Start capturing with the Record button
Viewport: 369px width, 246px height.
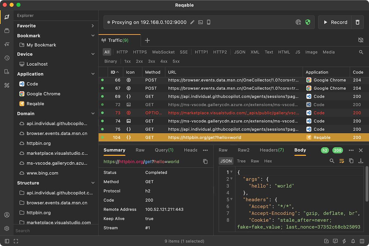coord(335,22)
